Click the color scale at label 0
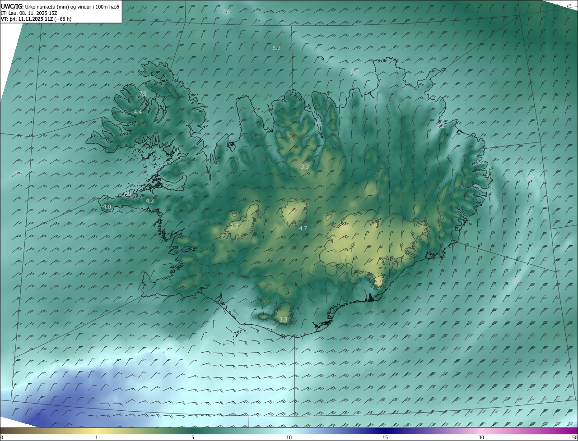Viewport: 578px width, 441px height. coord(2,437)
